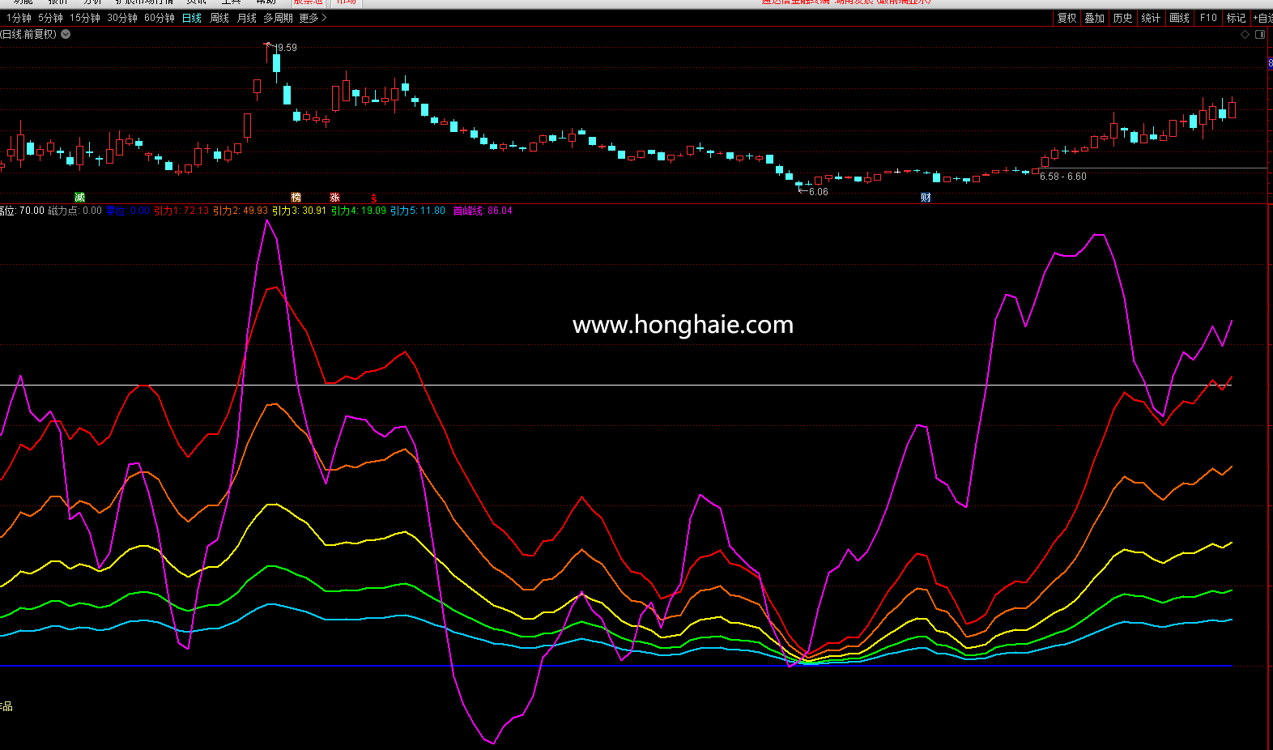This screenshot has height=750, width=1273.
Task: Click the red S signal marker icon
Action: point(374,198)
